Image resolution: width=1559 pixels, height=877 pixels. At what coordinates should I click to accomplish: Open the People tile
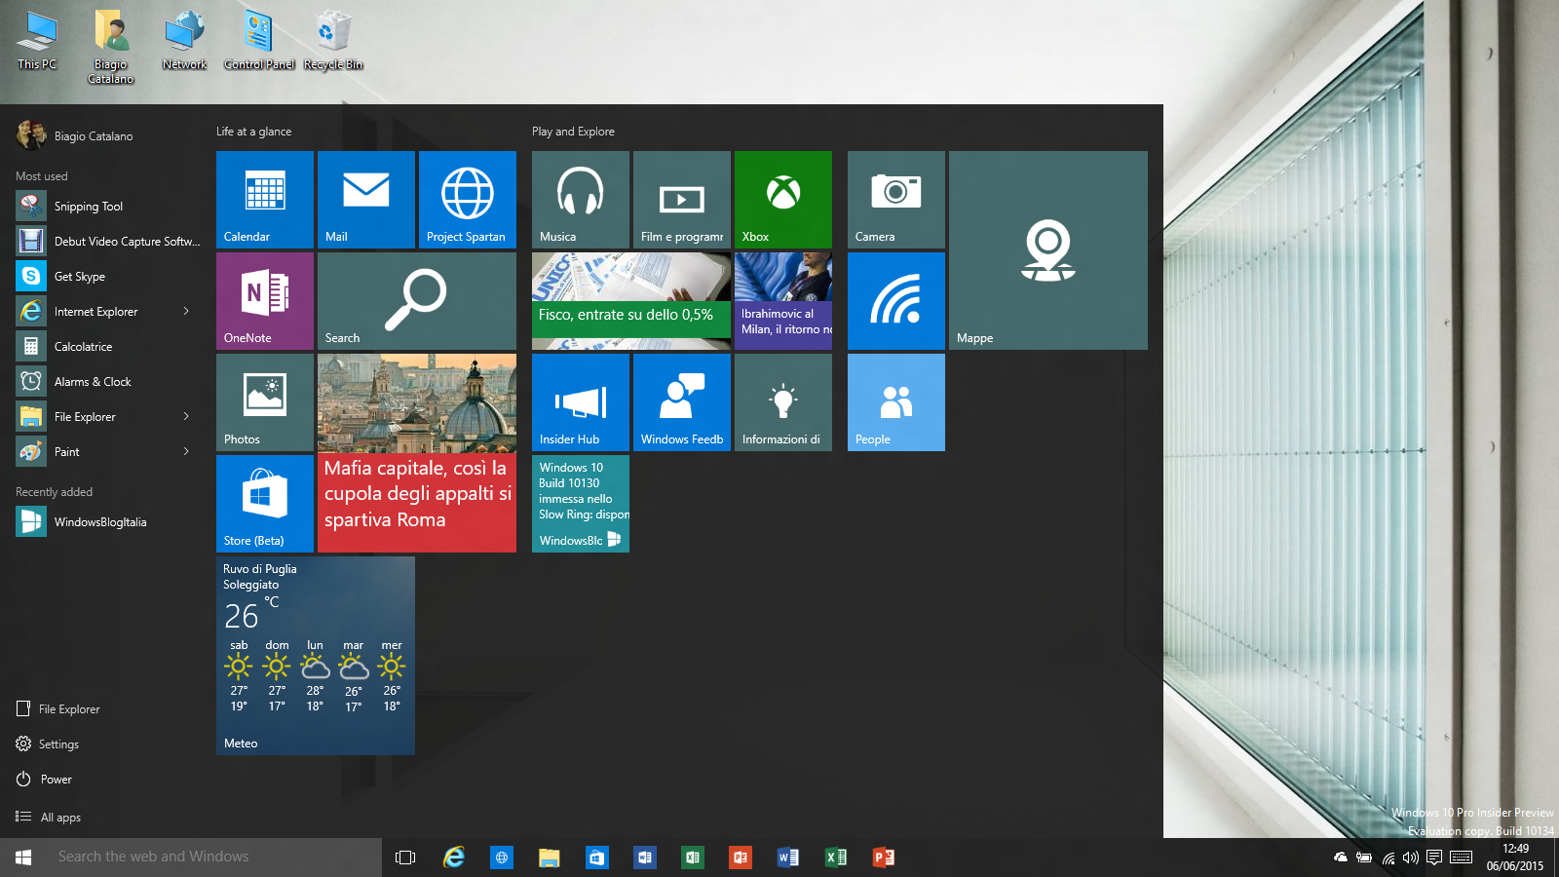896,402
